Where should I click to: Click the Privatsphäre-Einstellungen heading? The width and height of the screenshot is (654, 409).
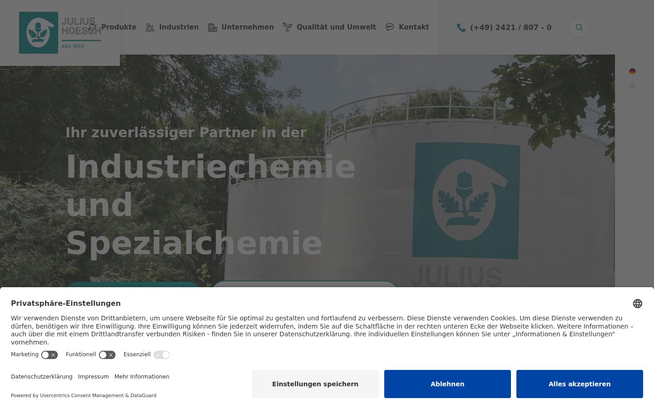point(66,304)
